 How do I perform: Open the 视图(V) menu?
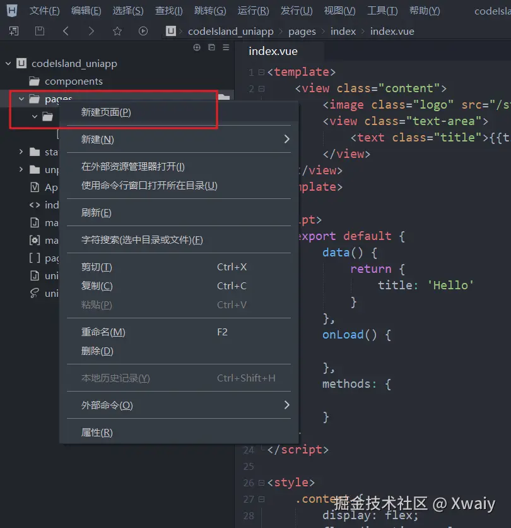point(339,11)
